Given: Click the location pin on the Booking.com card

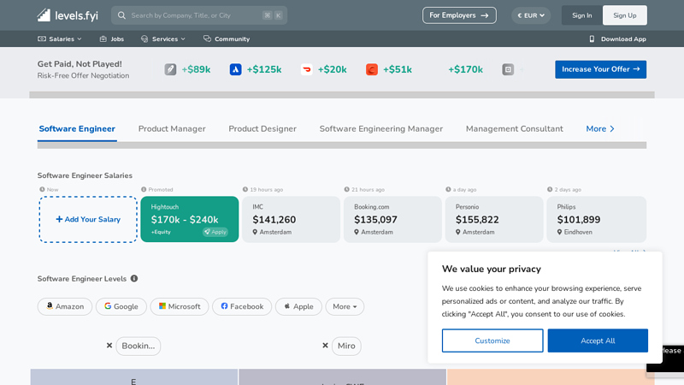Looking at the screenshot, I should click(x=357, y=232).
